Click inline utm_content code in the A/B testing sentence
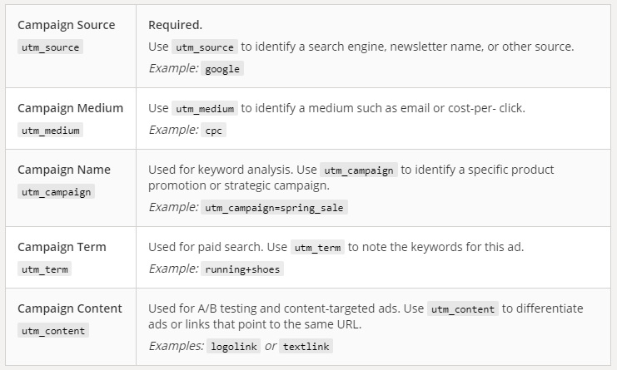The width and height of the screenshot is (617, 370). point(463,309)
